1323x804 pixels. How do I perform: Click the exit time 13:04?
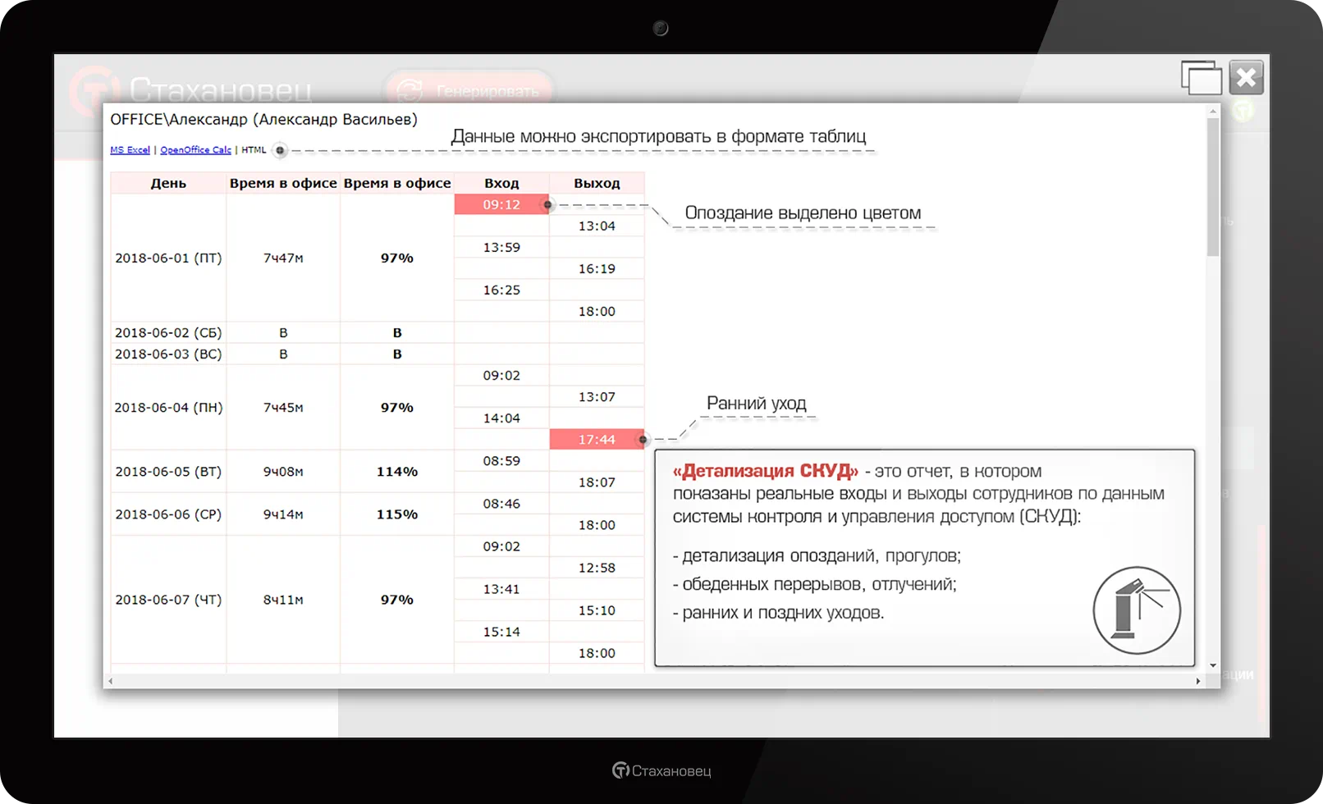coord(597,226)
